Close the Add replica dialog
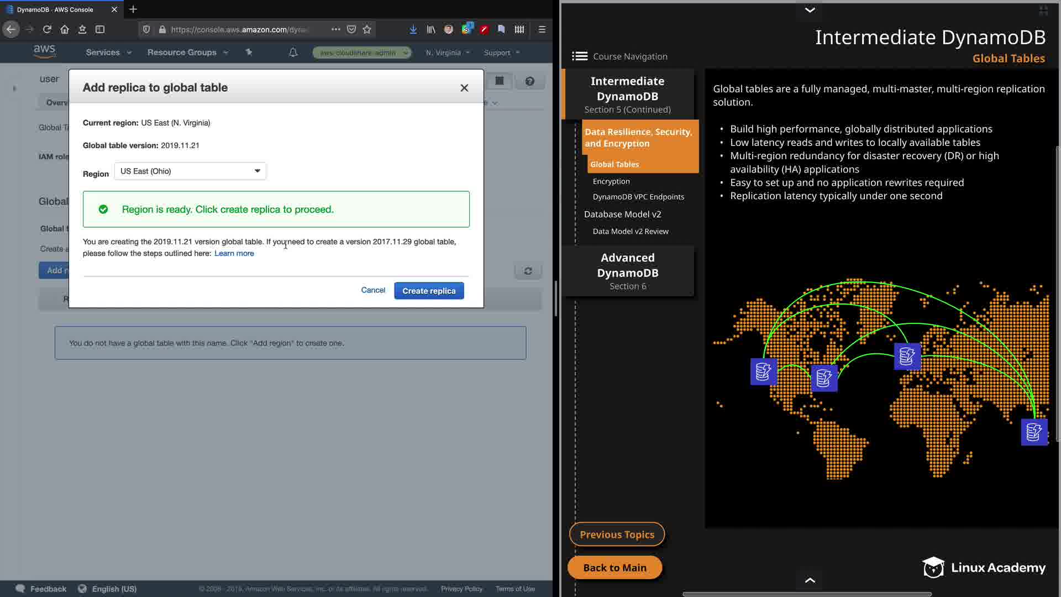The height and width of the screenshot is (597, 1061). pyautogui.click(x=464, y=88)
